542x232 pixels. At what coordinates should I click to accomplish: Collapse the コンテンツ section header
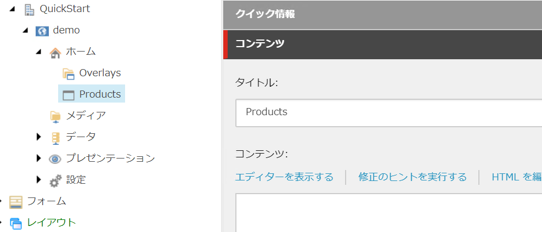point(383,44)
